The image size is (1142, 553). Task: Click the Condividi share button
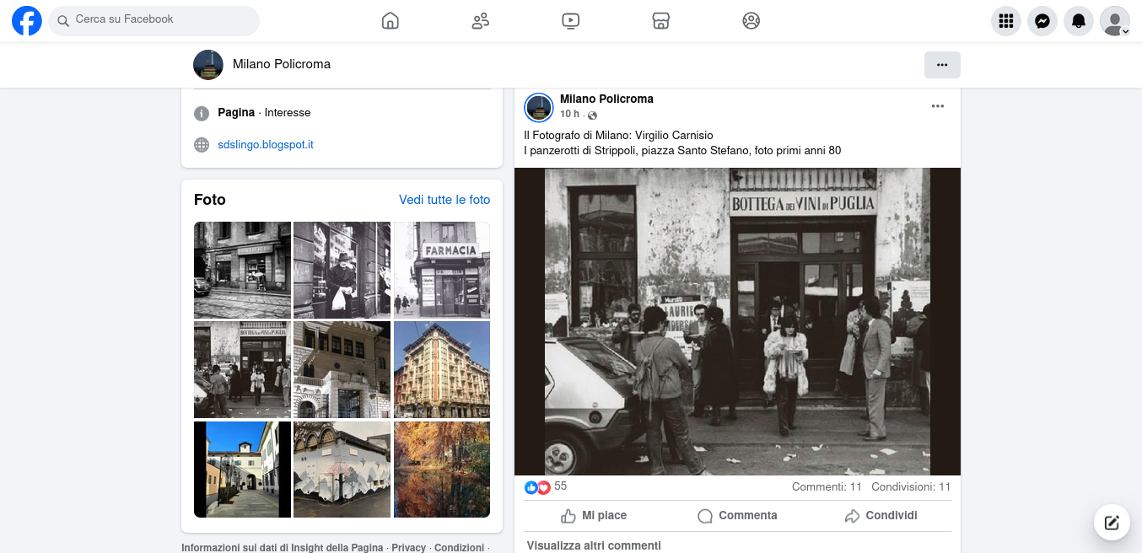(881, 515)
